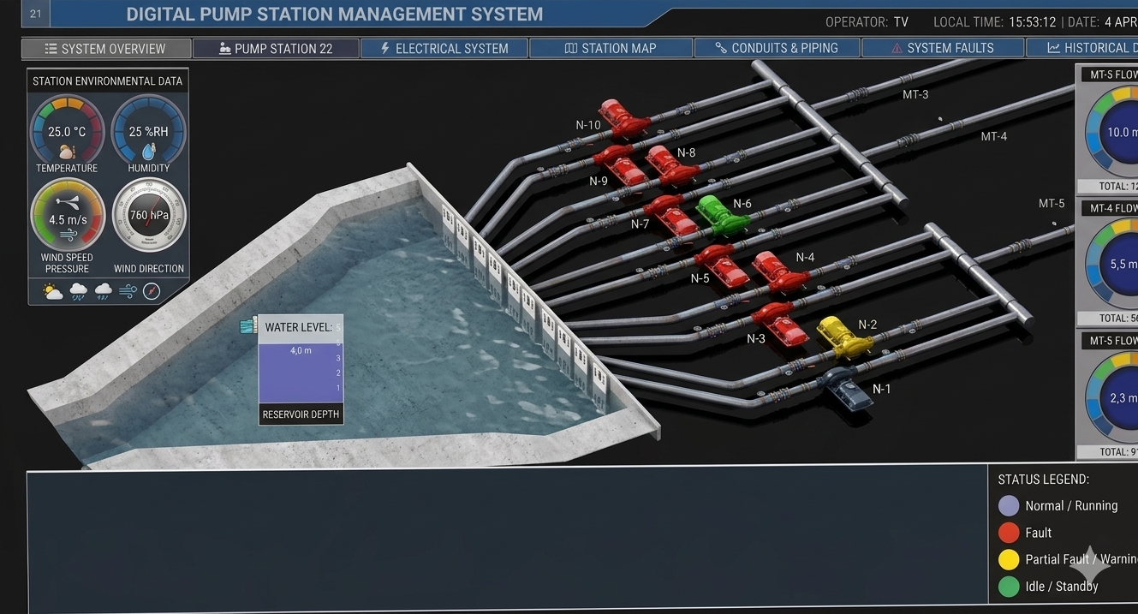The width and height of the screenshot is (1138, 614).
Task: Click the green Idle / Standby legend swatch
Action: (x=1009, y=587)
